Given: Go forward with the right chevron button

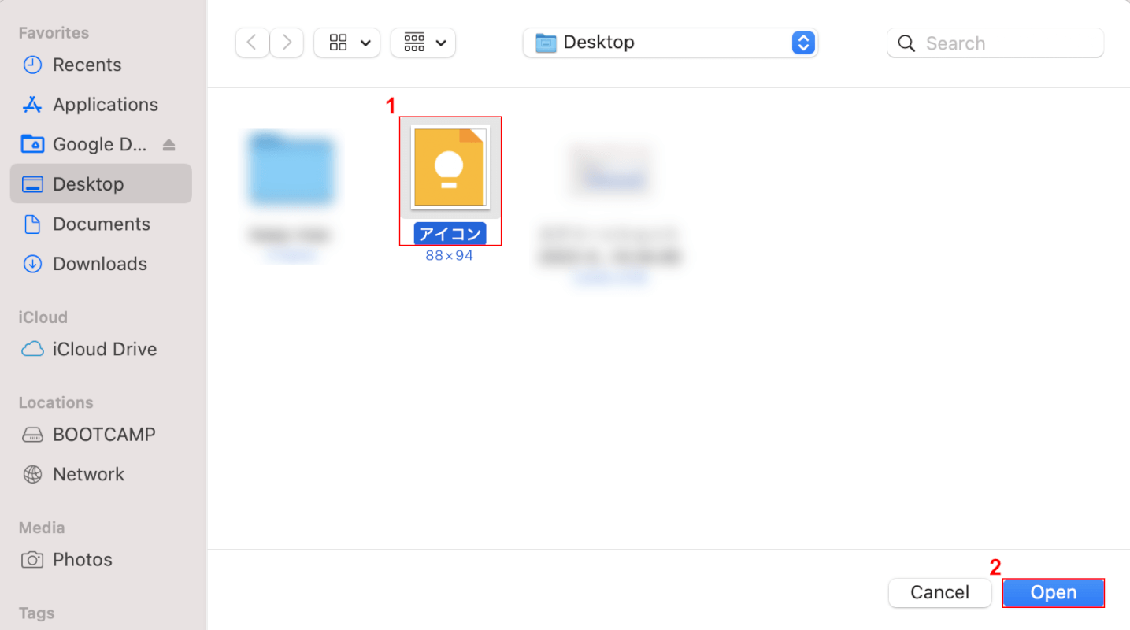Looking at the screenshot, I should point(287,43).
